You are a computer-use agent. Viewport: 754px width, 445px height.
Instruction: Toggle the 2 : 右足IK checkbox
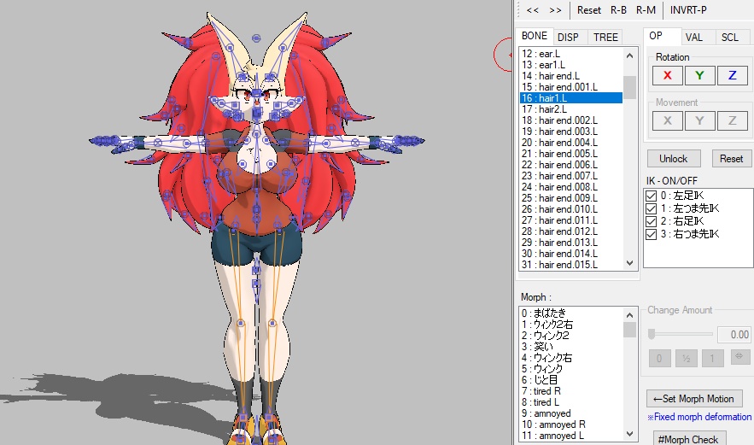[x=651, y=221]
